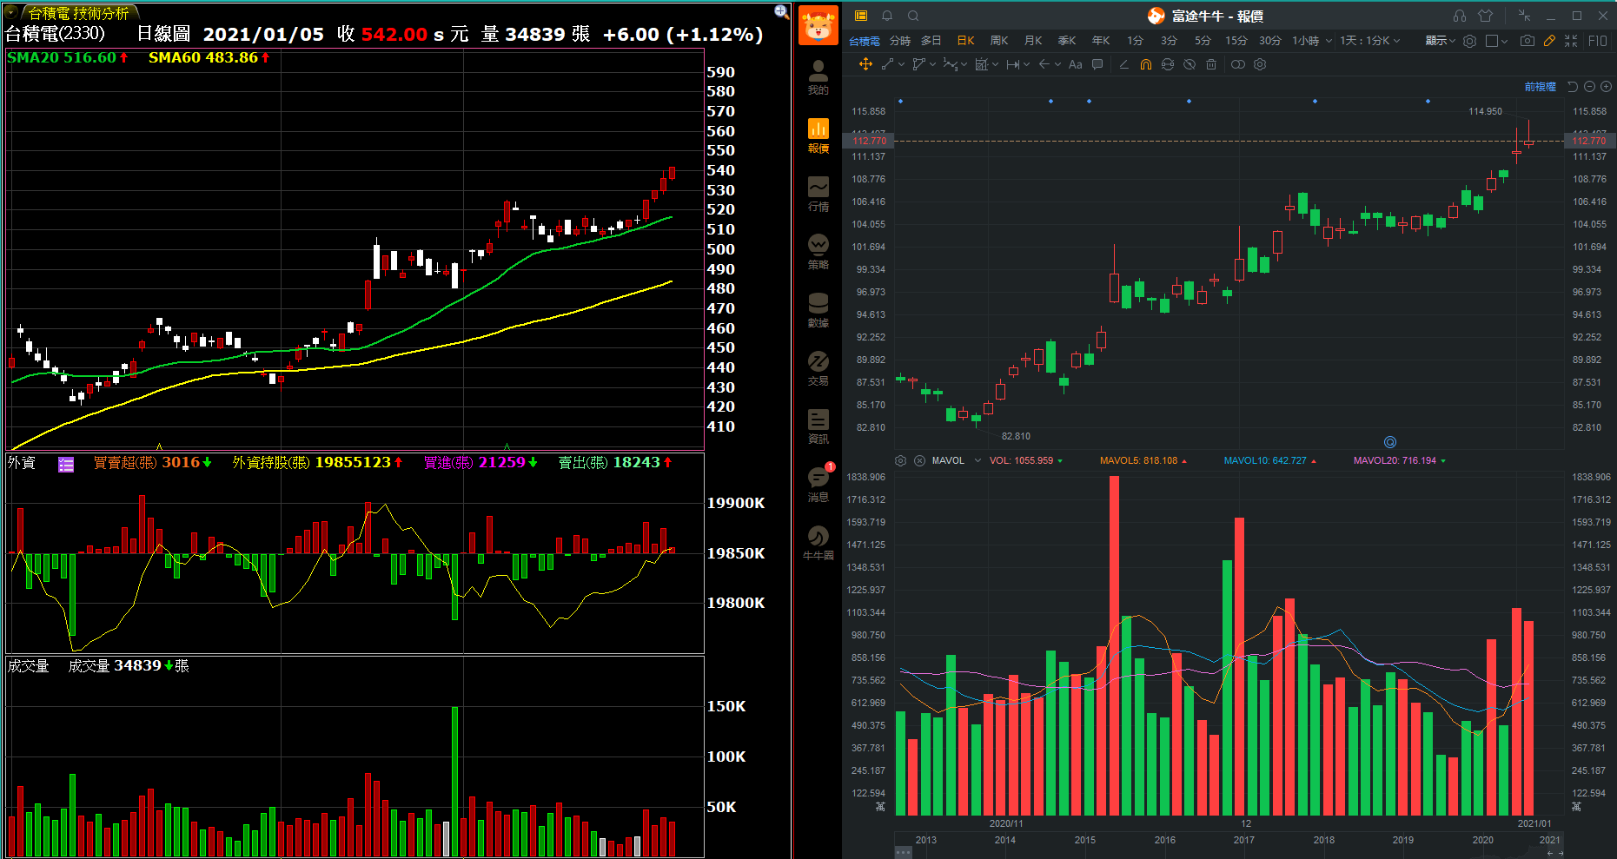Reset chart view with undo arrow

[1573, 87]
